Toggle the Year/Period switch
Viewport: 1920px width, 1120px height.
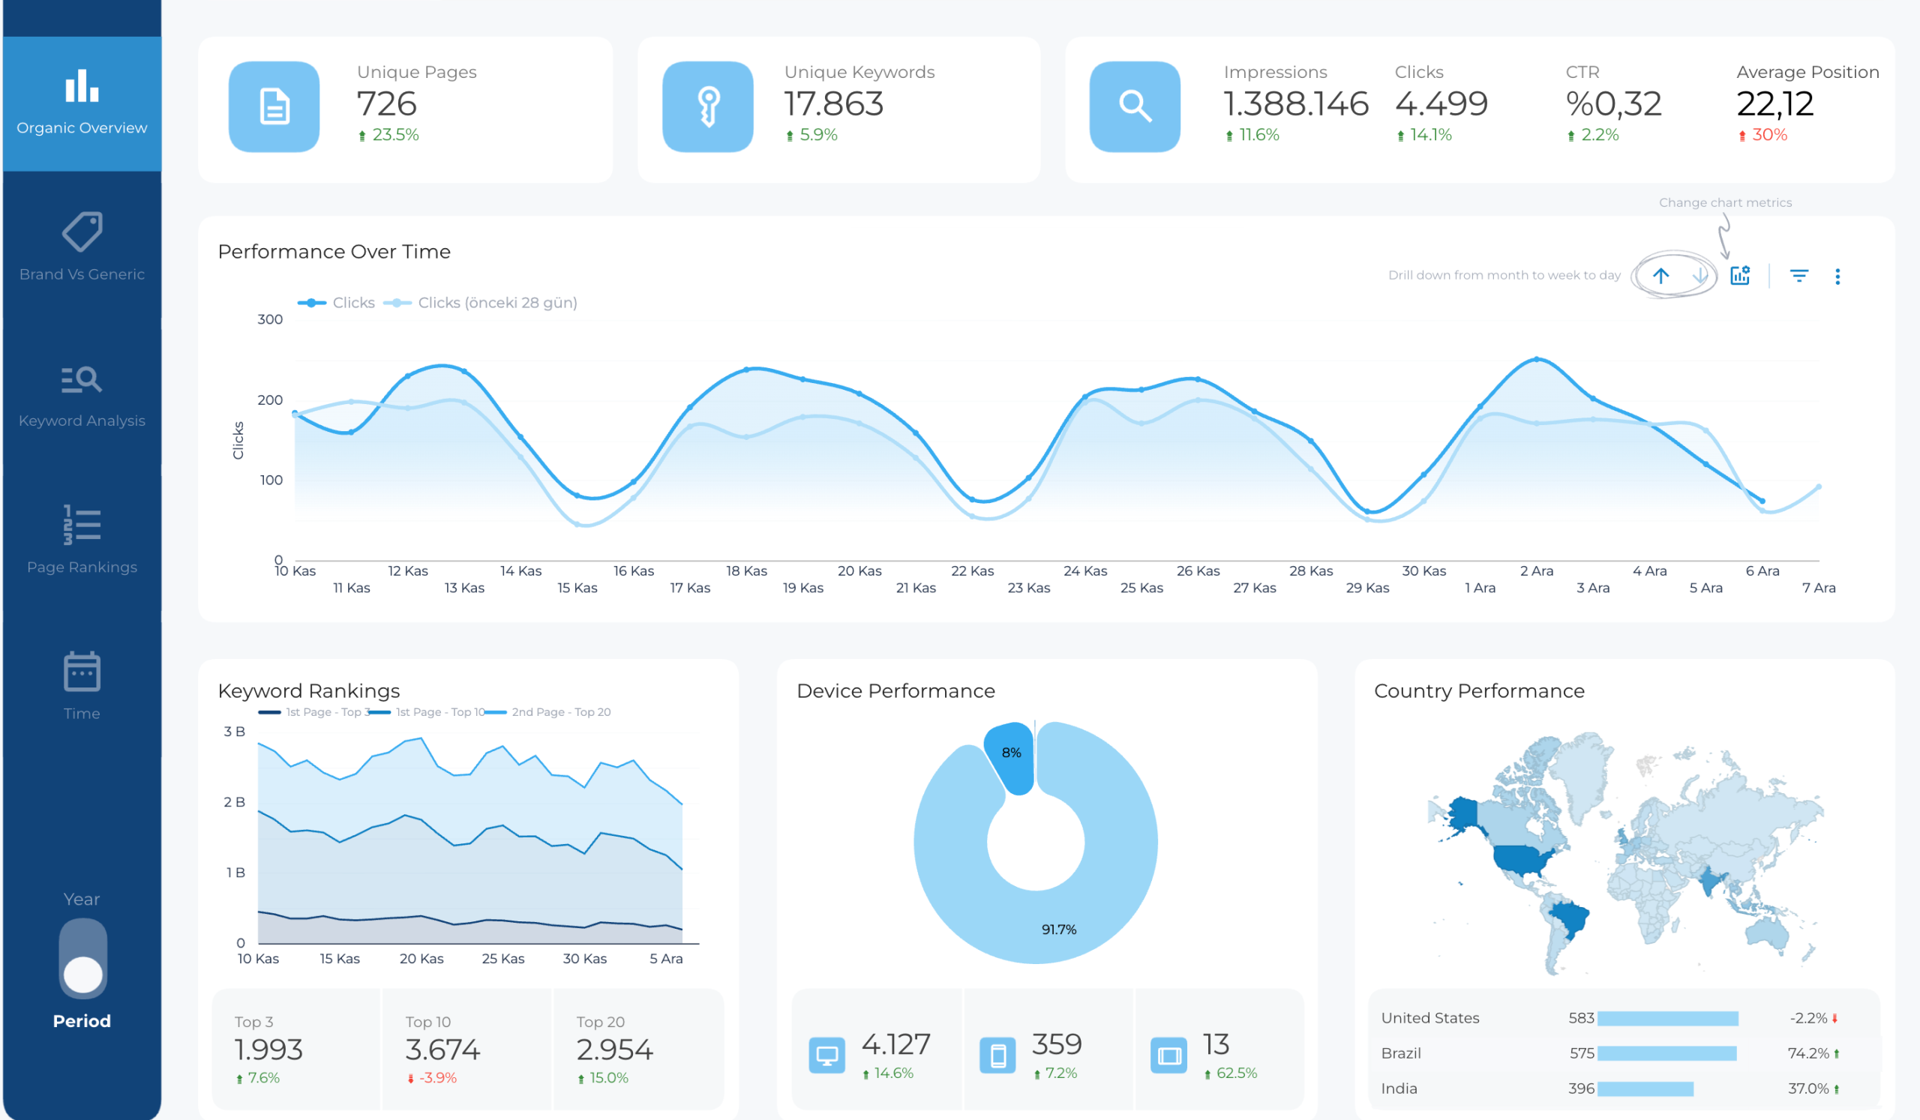82,958
